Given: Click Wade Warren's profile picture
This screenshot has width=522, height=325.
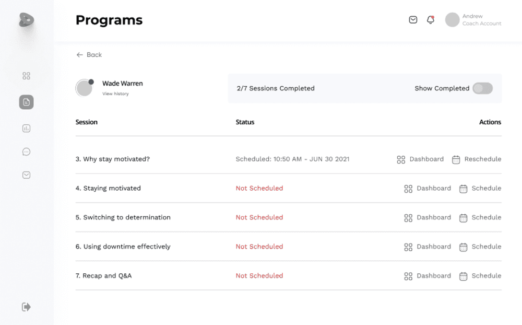Looking at the screenshot, I should click(x=85, y=88).
